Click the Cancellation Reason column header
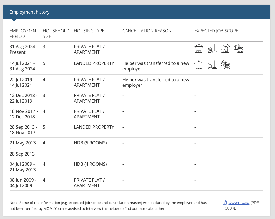The width and height of the screenshot is (275, 219). (x=147, y=31)
